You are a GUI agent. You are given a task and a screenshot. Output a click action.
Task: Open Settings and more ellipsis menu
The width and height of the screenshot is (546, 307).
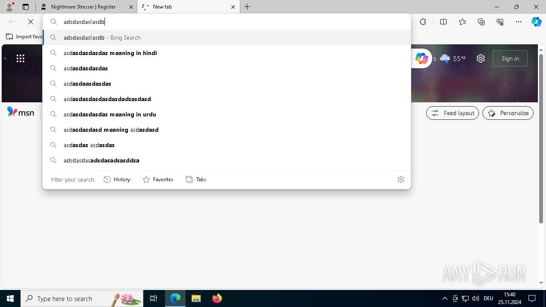(x=519, y=22)
